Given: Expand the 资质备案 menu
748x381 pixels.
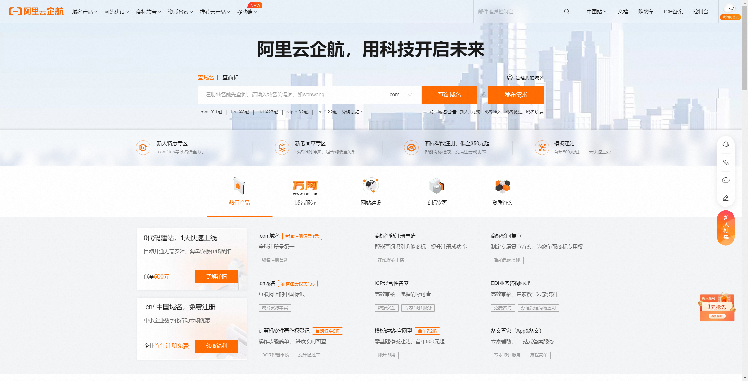Looking at the screenshot, I should pos(180,12).
